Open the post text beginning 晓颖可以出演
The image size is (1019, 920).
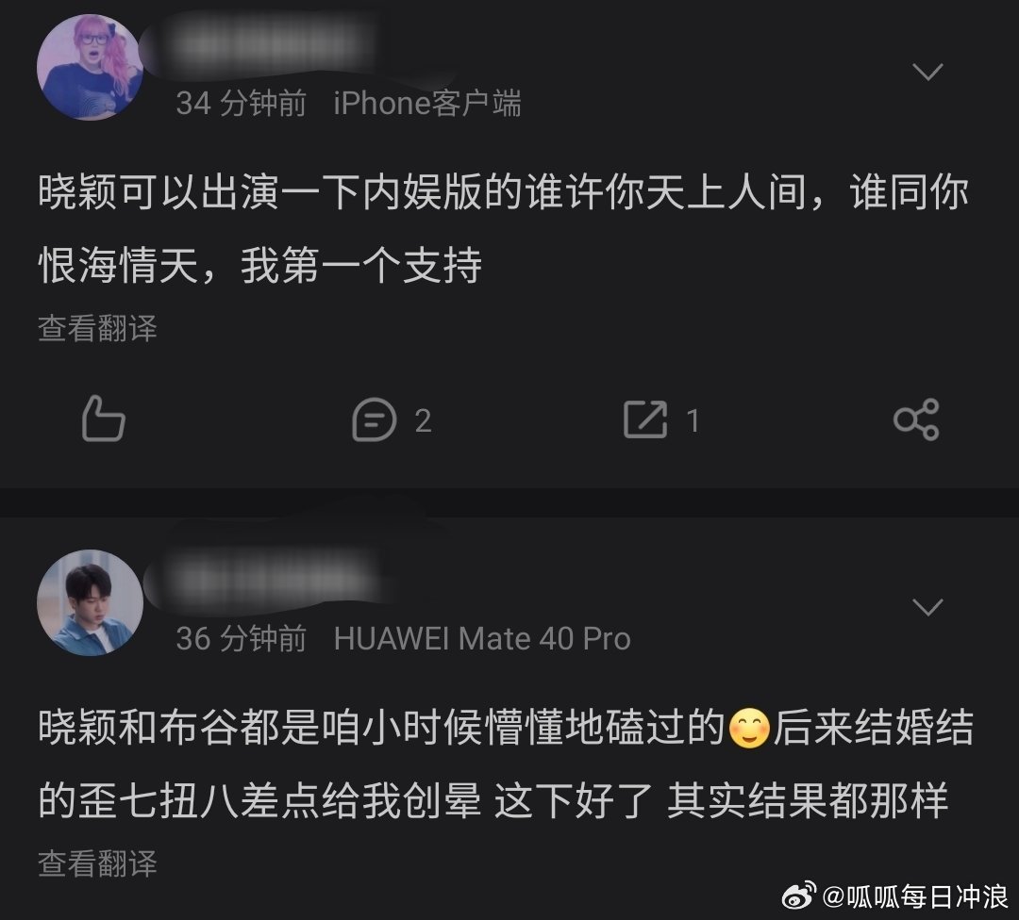point(504,228)
